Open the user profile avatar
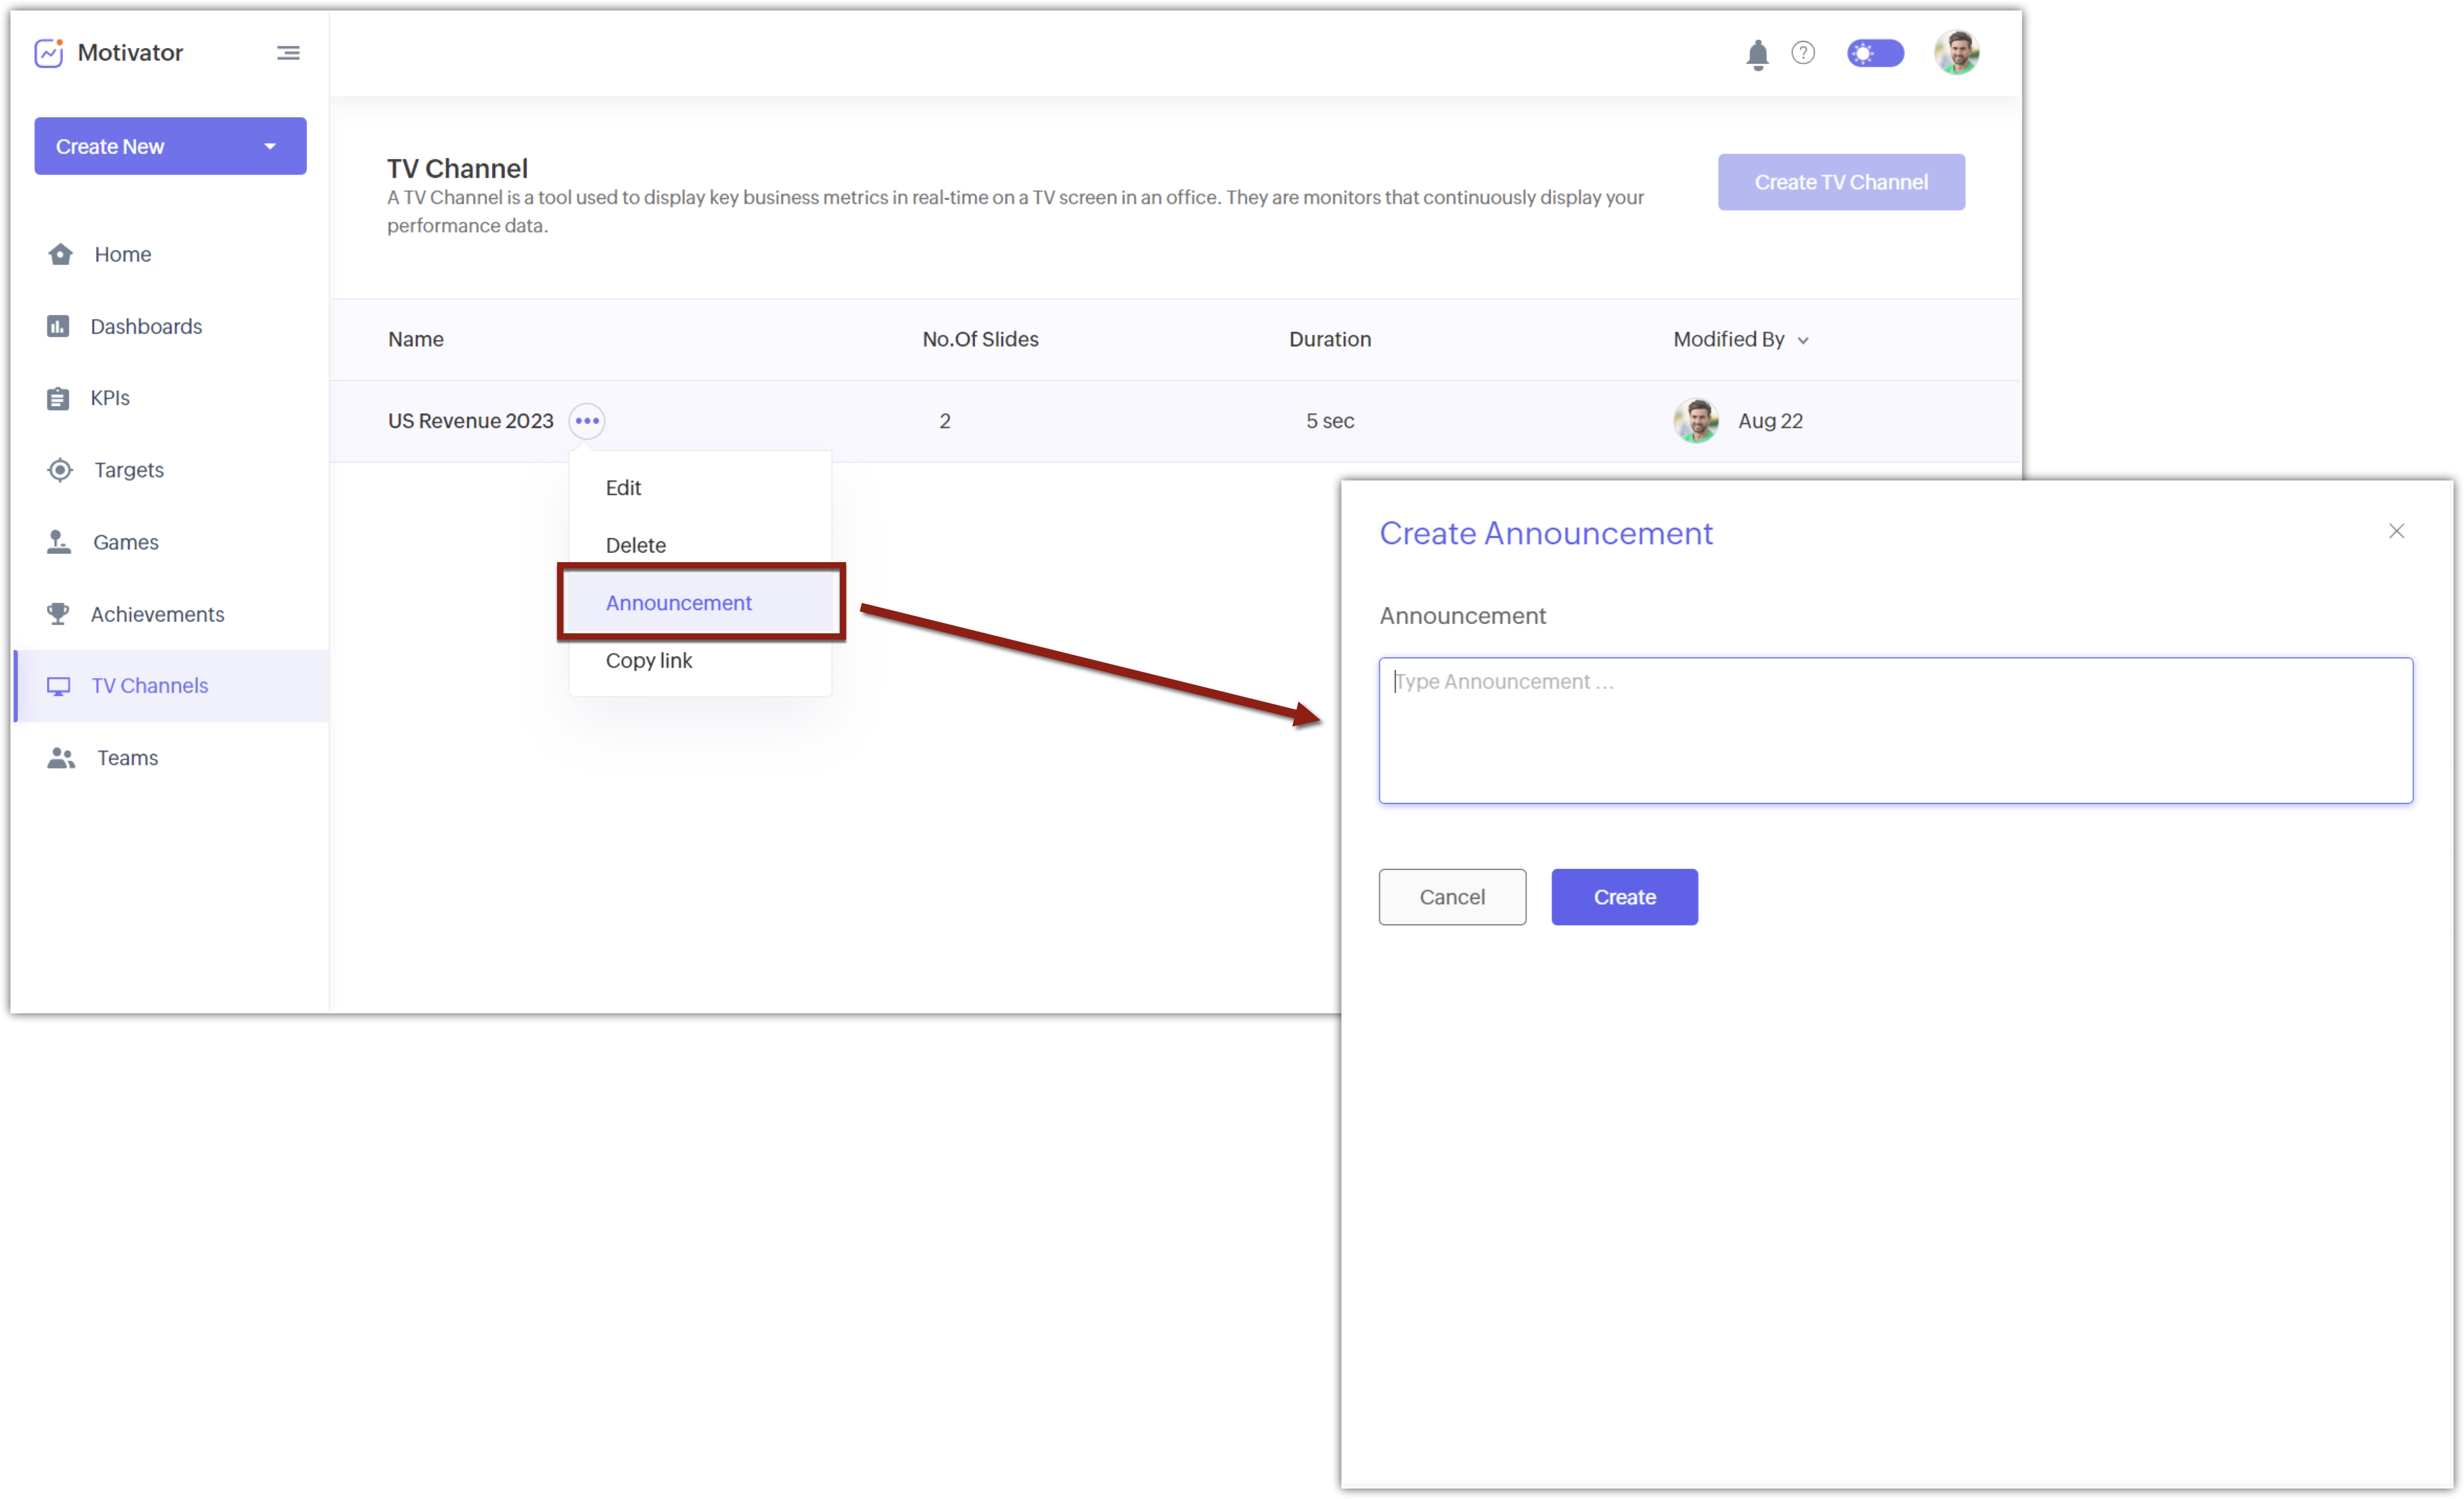The height and width of the screenshot is (1499, 2464). click(1956, 53)
